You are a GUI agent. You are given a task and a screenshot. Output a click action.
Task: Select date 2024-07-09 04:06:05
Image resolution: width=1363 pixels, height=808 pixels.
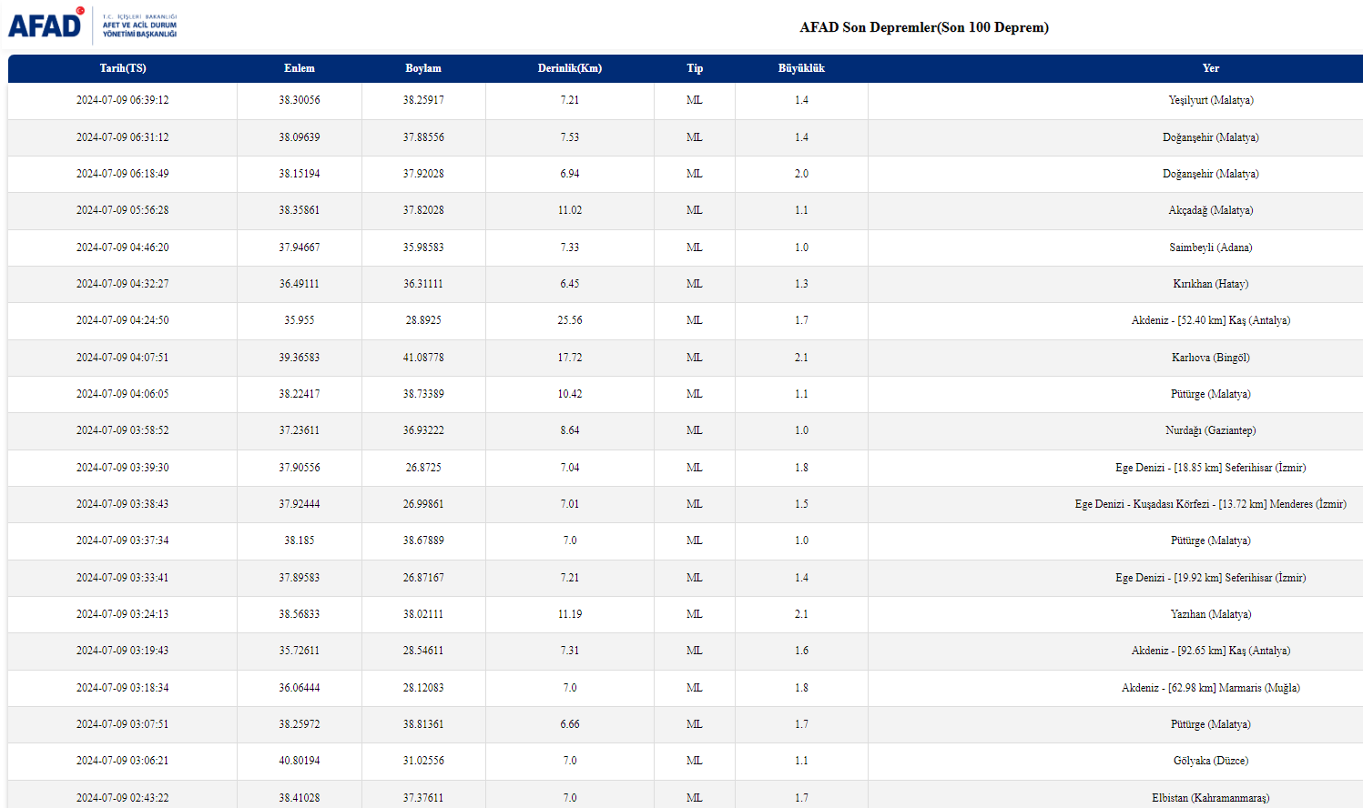pyautogui.click(x=123, y=394)
